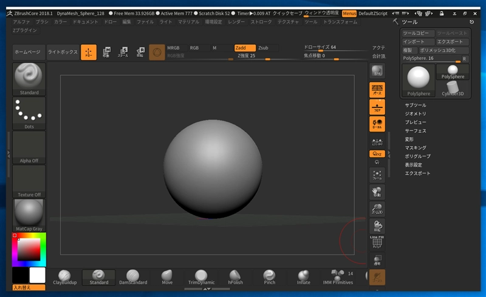Pick a color in the color picker square

coord(29,249)
